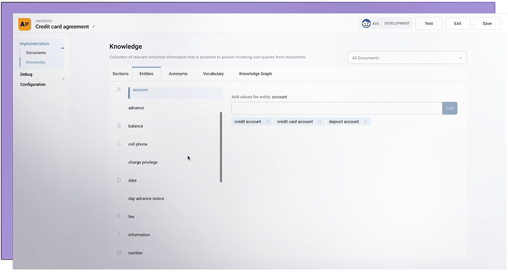
Task: Click the DEVELOPMENT environment label
Action: [397, 24]
